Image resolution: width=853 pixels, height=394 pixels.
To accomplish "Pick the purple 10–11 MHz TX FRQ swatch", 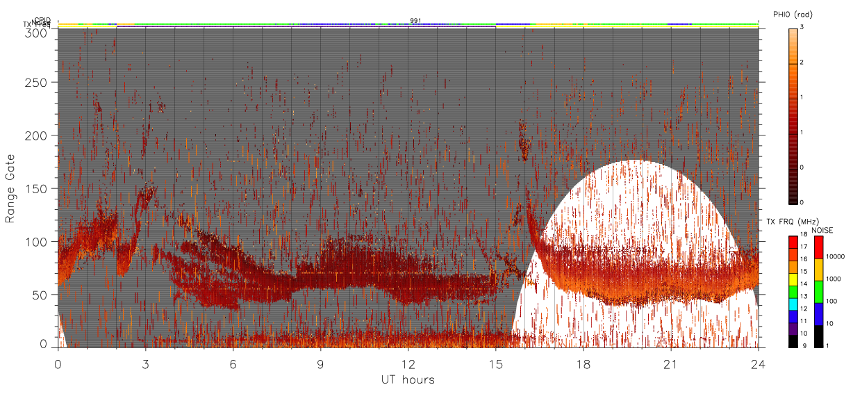I will (x=793, y=329).
